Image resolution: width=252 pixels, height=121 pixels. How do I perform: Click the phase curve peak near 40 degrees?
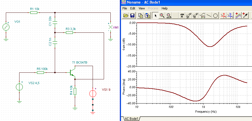click(x=224, y=75)
